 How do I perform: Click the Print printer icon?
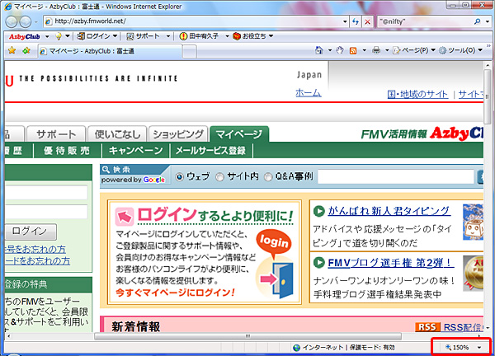[376, 49]
